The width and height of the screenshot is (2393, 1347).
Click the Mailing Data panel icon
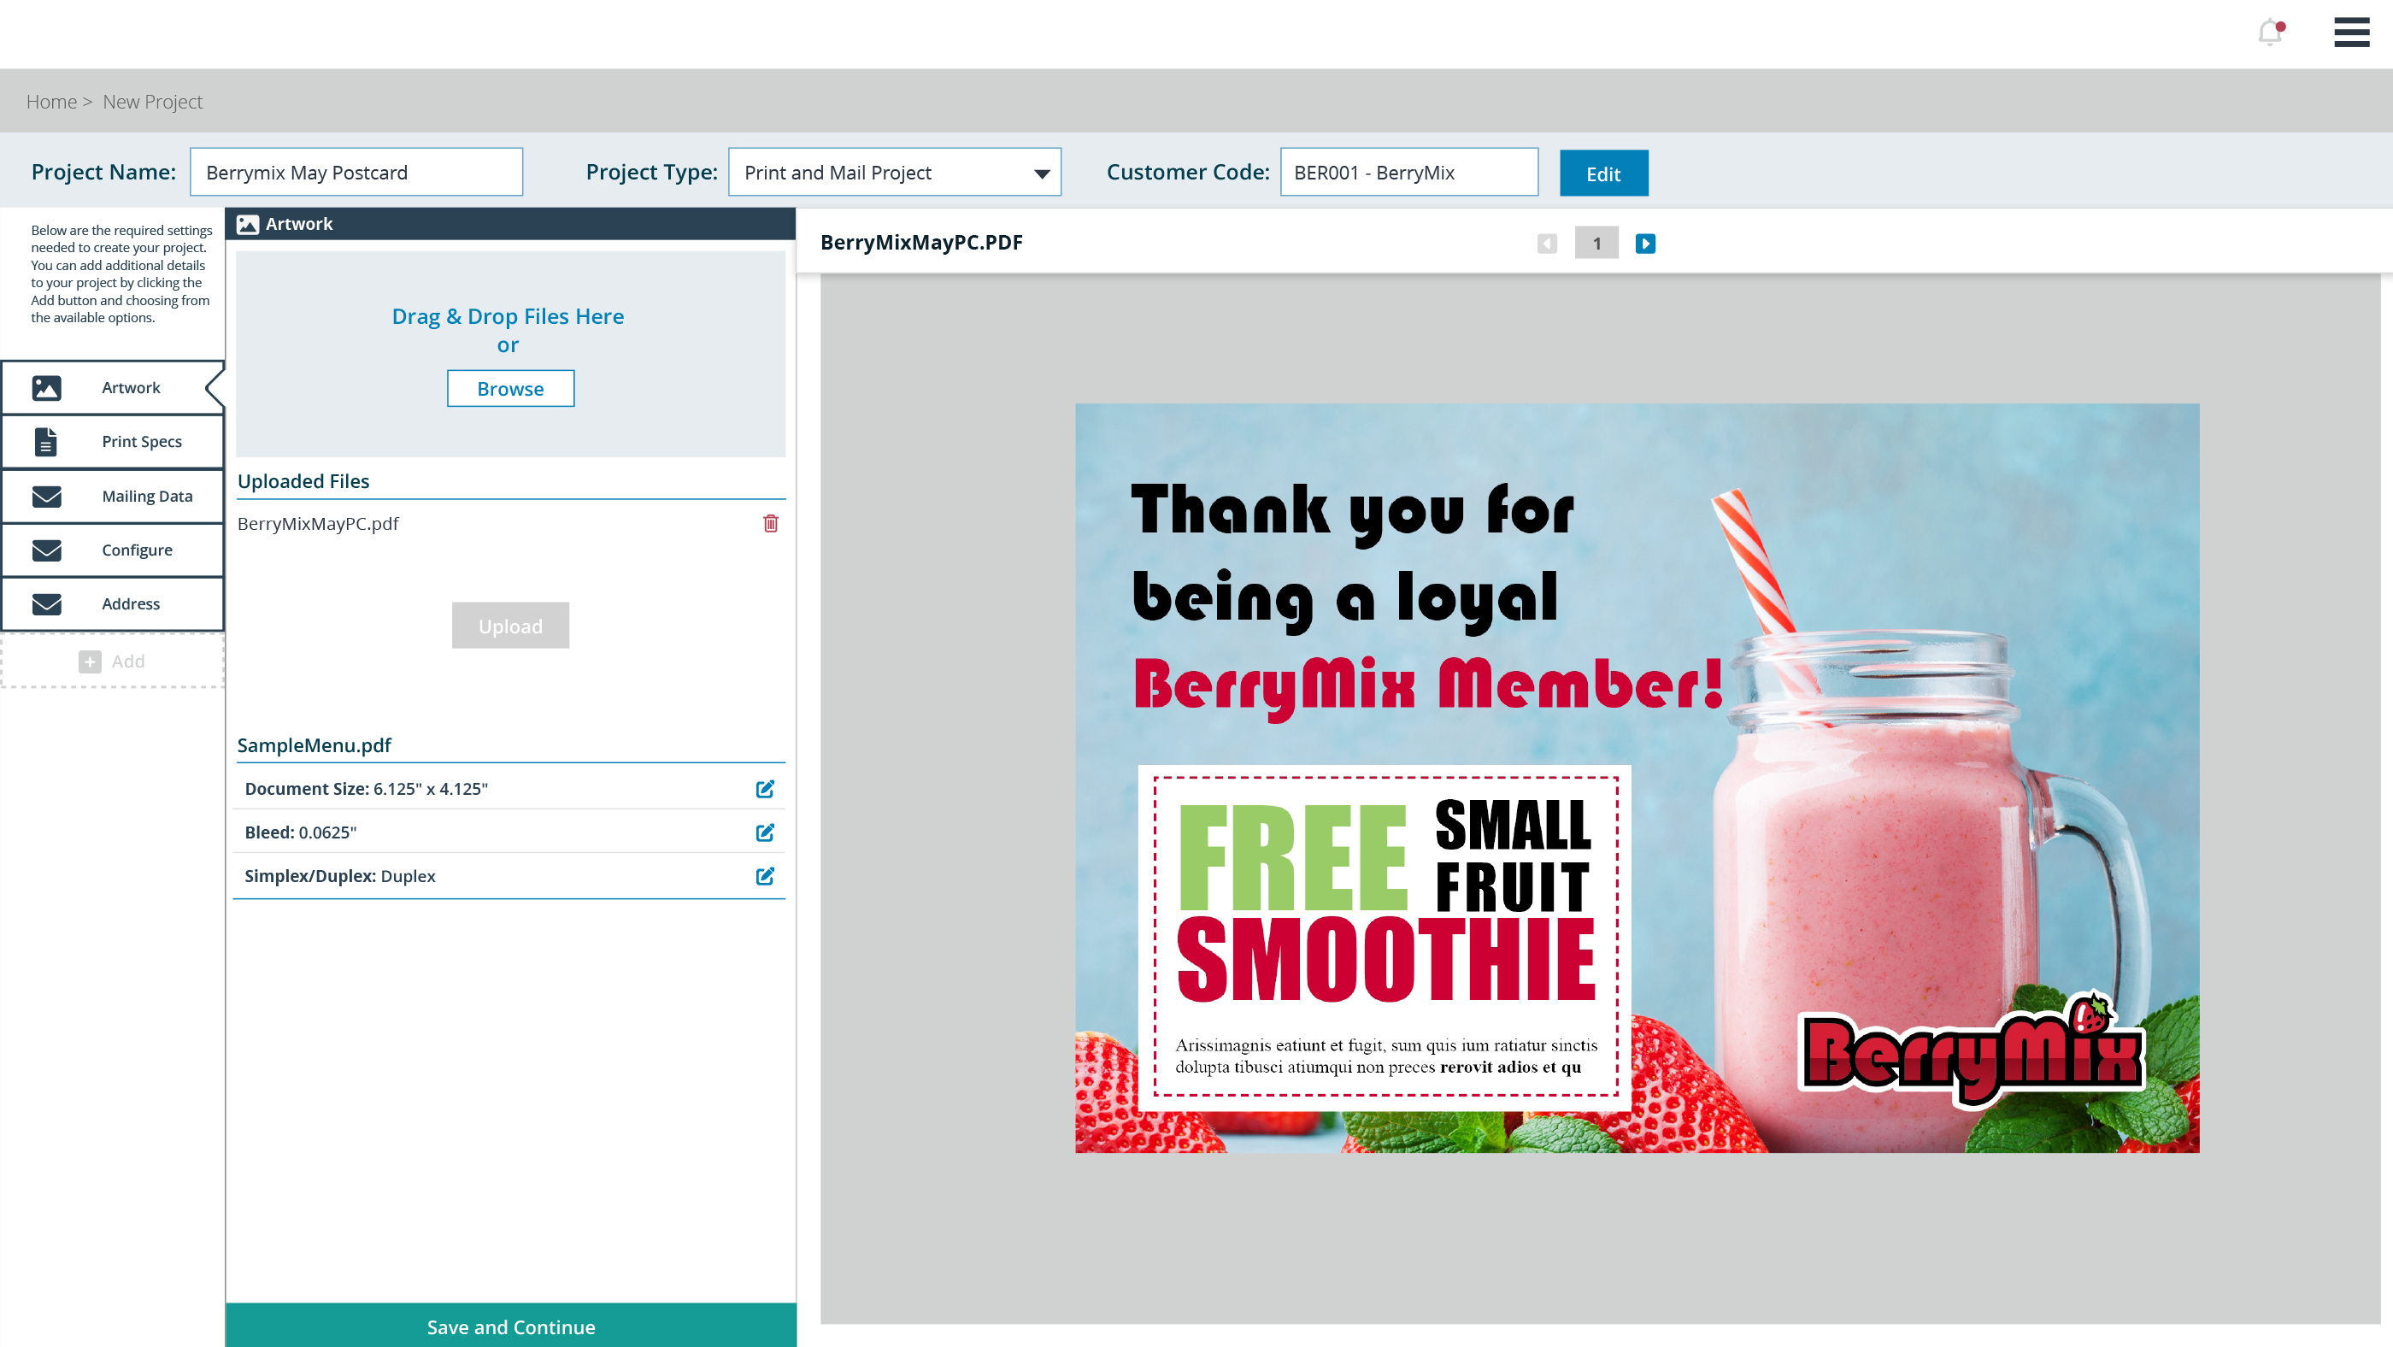coord(46,495)
